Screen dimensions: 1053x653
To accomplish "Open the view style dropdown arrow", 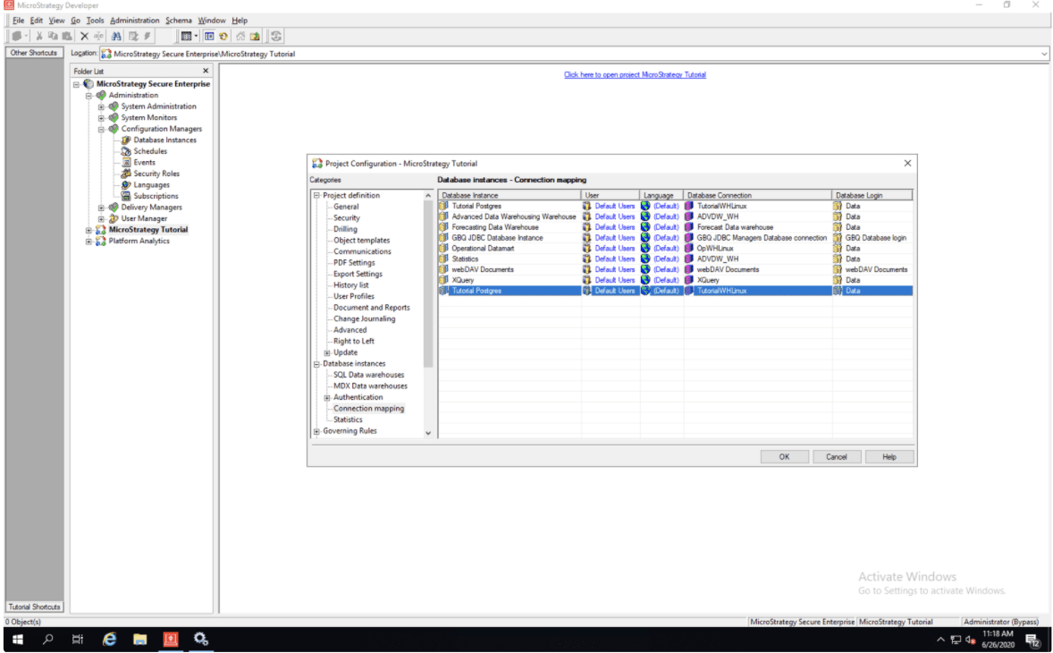I will pos(196,37).
